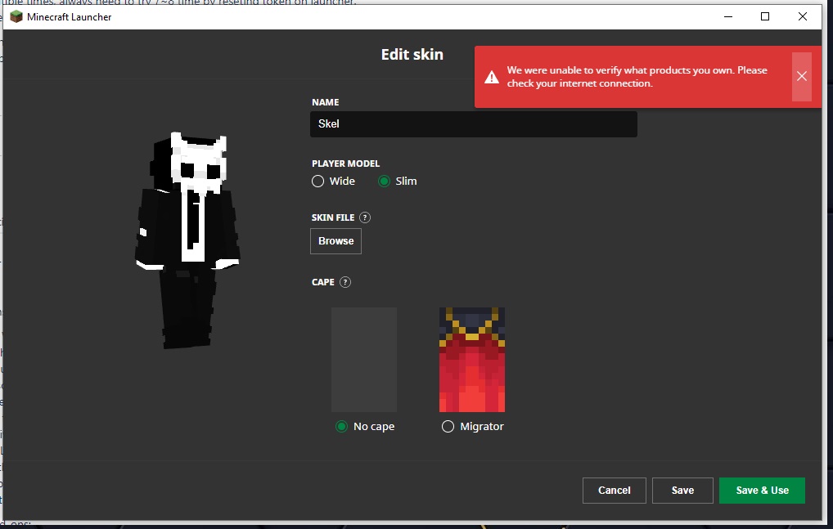The width and height of the screenshot is (833, 529).
Task: Minimize the Minecraft Launcher window
Action: (728, 16)
